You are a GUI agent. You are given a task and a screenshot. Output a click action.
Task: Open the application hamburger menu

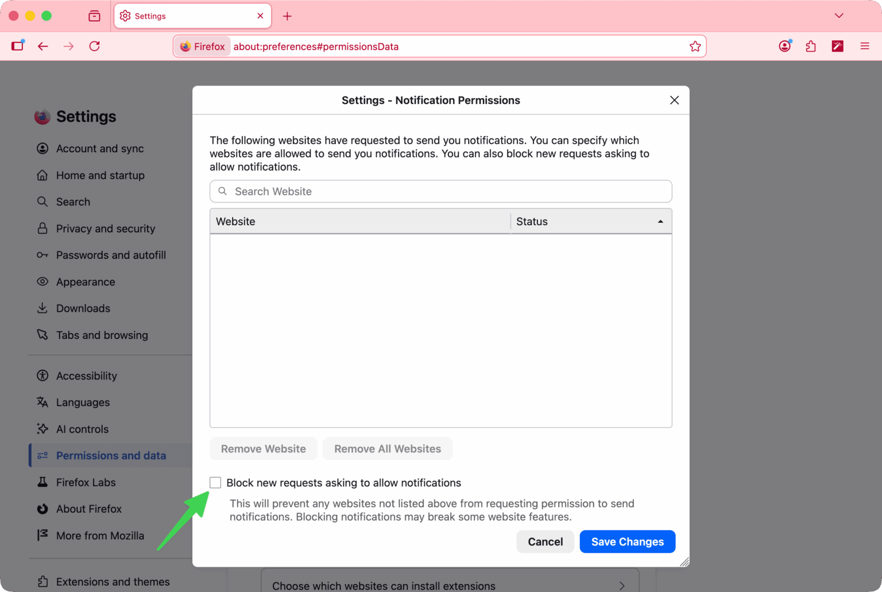(x=865, y=46)
